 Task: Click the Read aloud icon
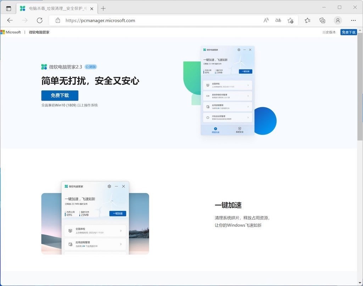tap(266, 20)
